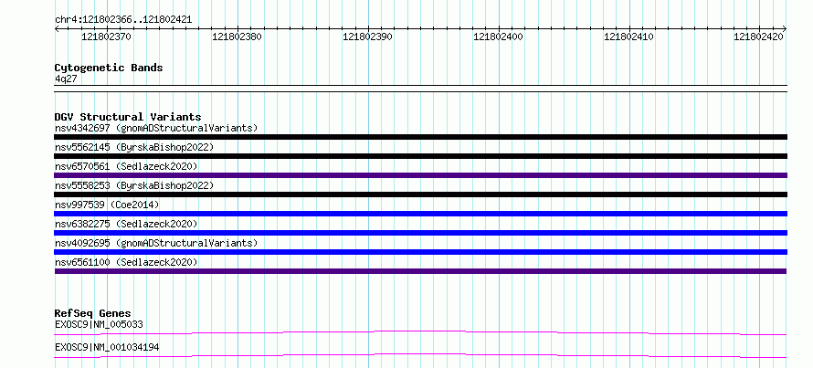Screen dimensions: 813x368
Task: Open variant label nsv5562145 (ByrskaBishop2022)
Action: (x=134, y=147)
